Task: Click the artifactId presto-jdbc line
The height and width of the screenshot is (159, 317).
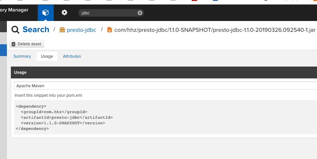Action: pyautogui.click(x=67, y=117)
